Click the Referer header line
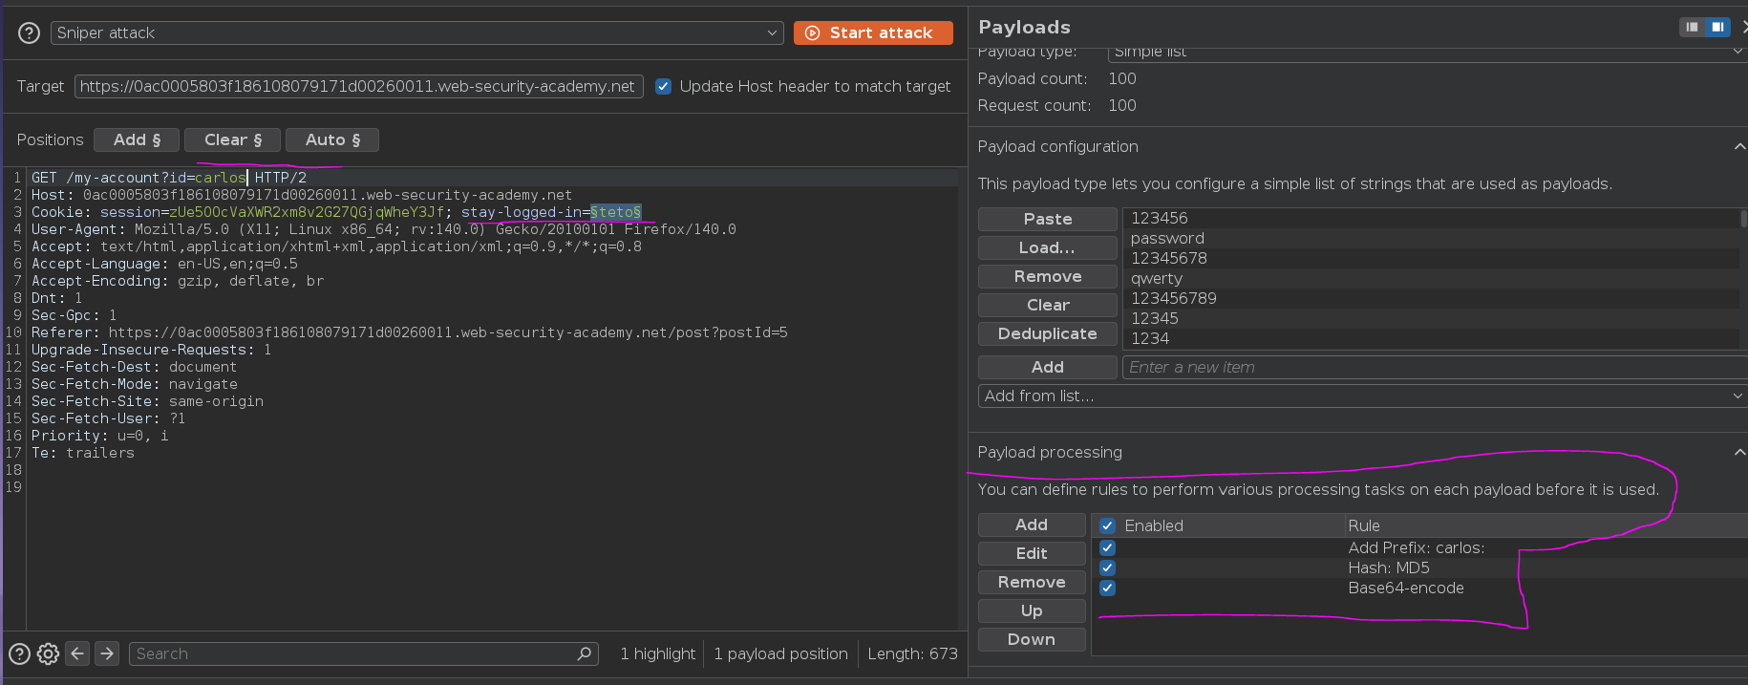1748x685 pixels. pyautogui.click(x=410, y=332)
